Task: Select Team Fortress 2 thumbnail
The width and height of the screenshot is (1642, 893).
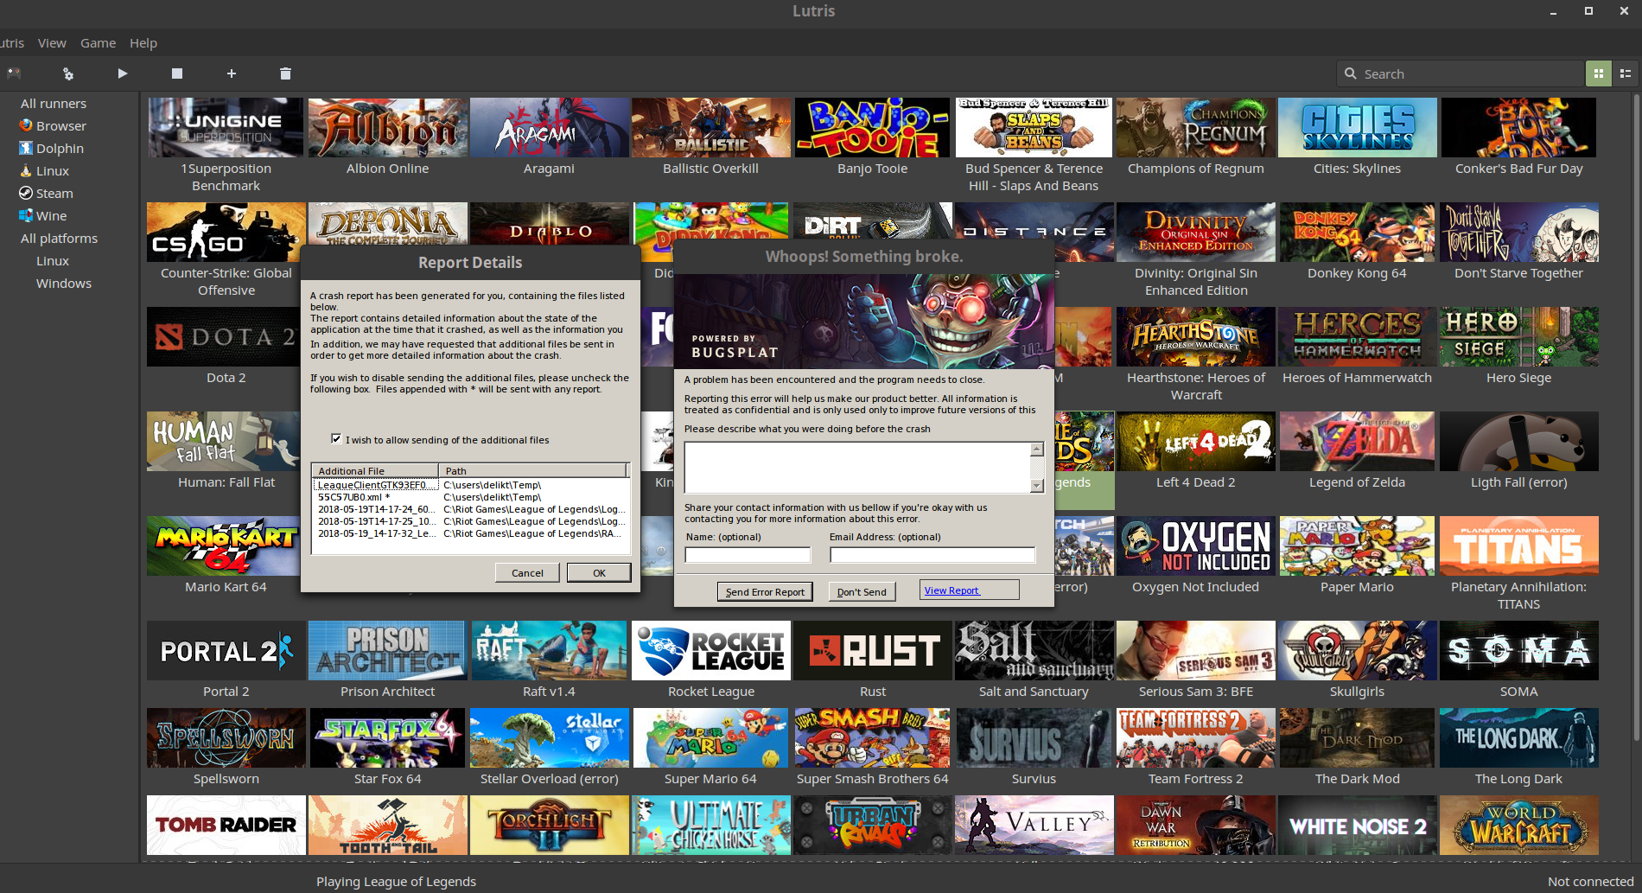Action: point(1196,737)
